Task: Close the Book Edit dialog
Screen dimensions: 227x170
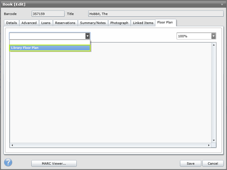Action: click(x=222, y=5)
